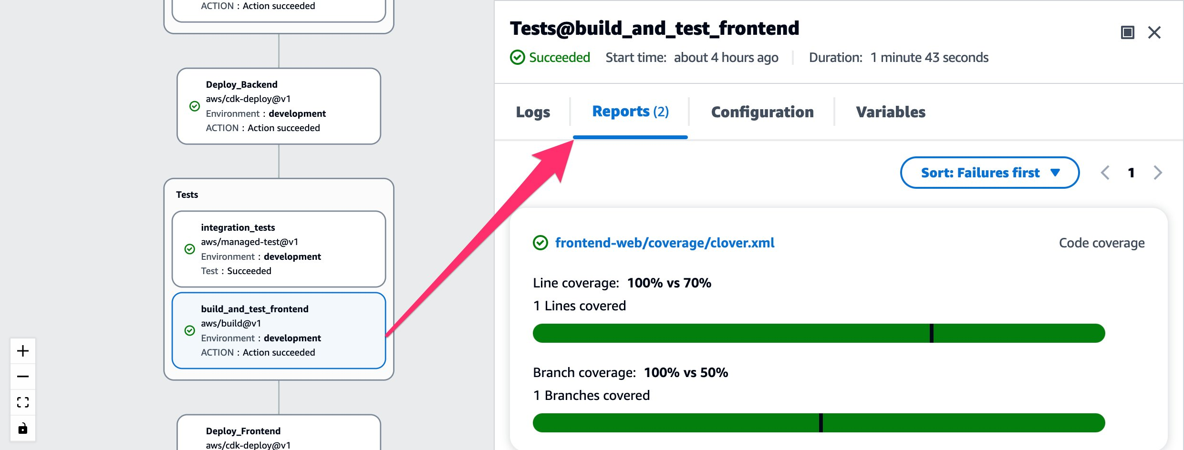Image resolution: width=1184 pixels, height=450 pixels.
Task: Click the check icon beside clover.xml report
Action: coord(540,243)
